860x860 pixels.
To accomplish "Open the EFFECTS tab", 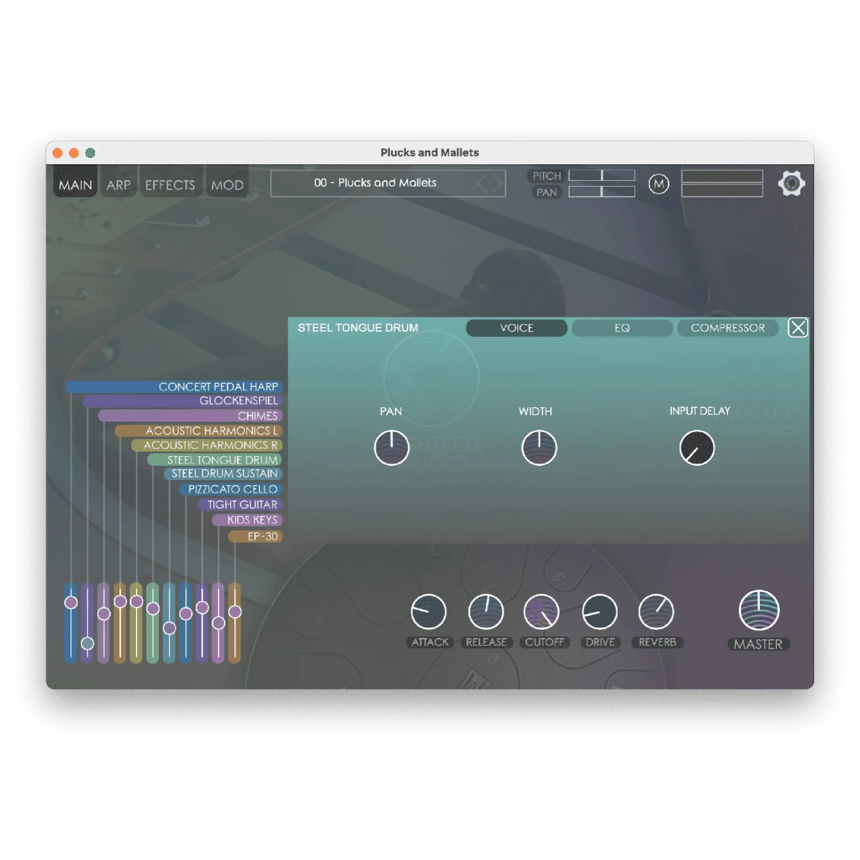I will [170, 181].
